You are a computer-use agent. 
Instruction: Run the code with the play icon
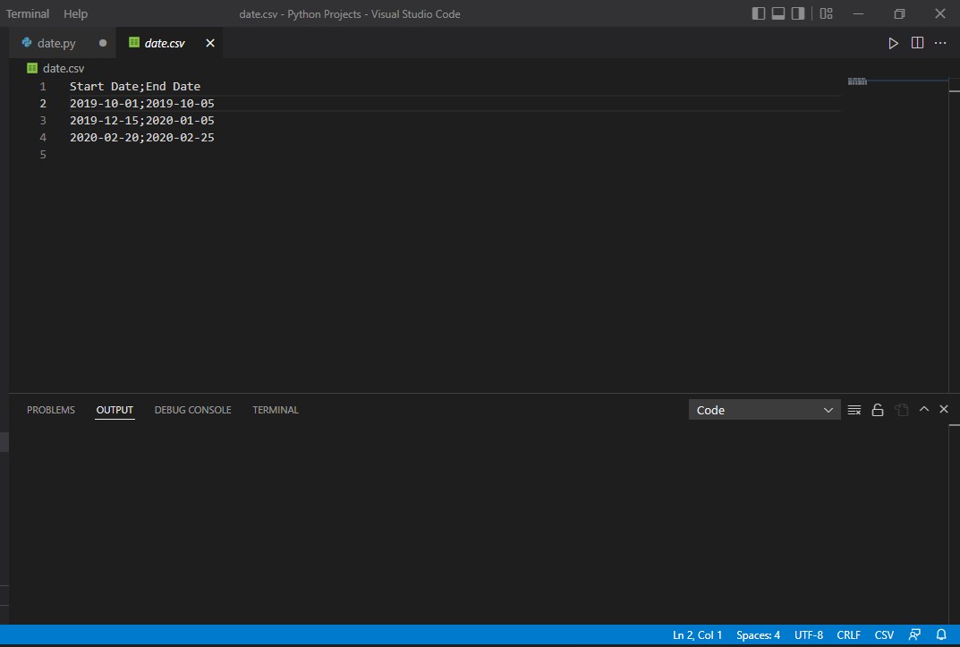pyautogui.click(x=893, y=43)
